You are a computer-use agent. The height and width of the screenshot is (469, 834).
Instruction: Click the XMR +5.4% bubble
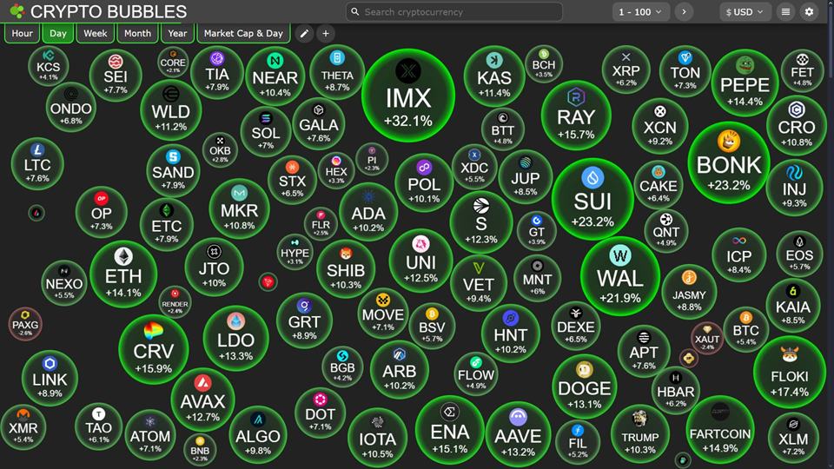coord(23,427)
